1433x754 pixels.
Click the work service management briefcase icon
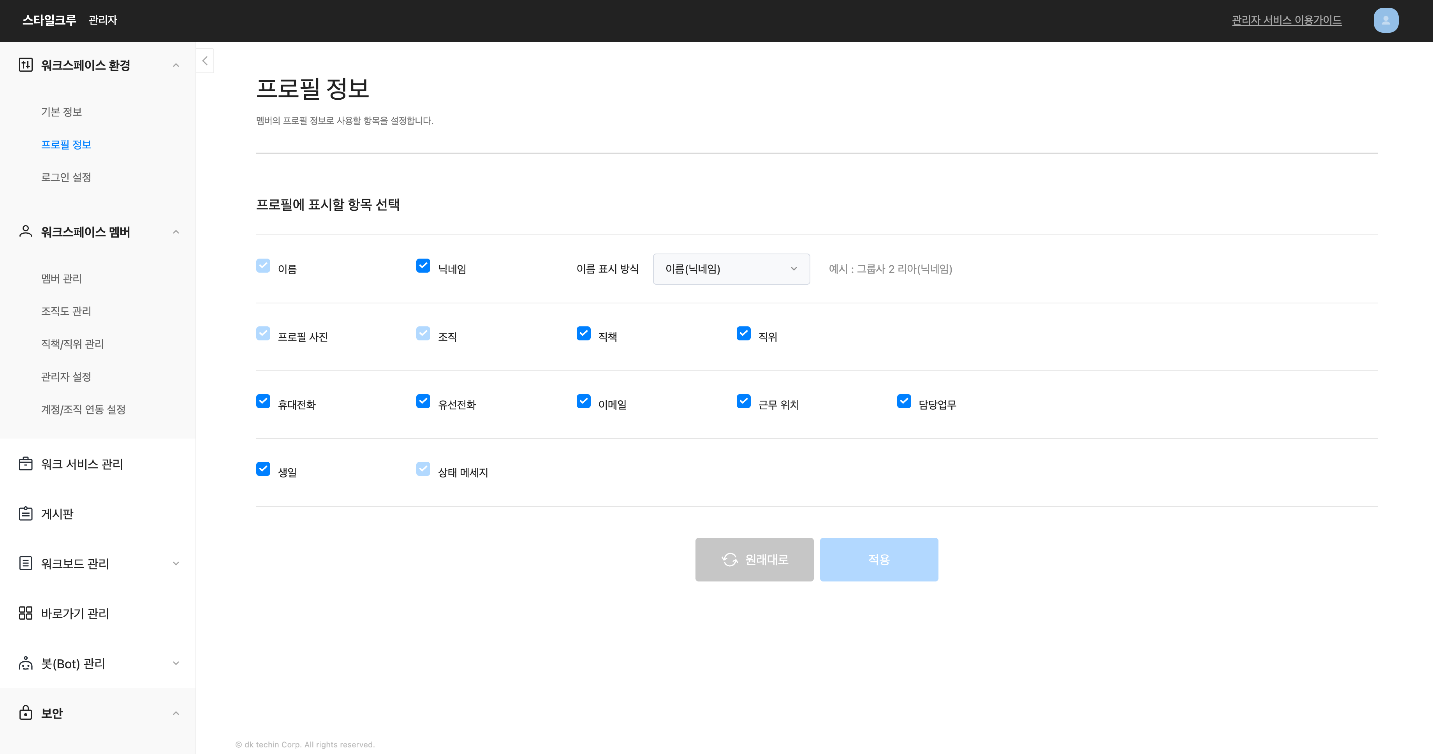pyautogui.click(x=26, y=463)
